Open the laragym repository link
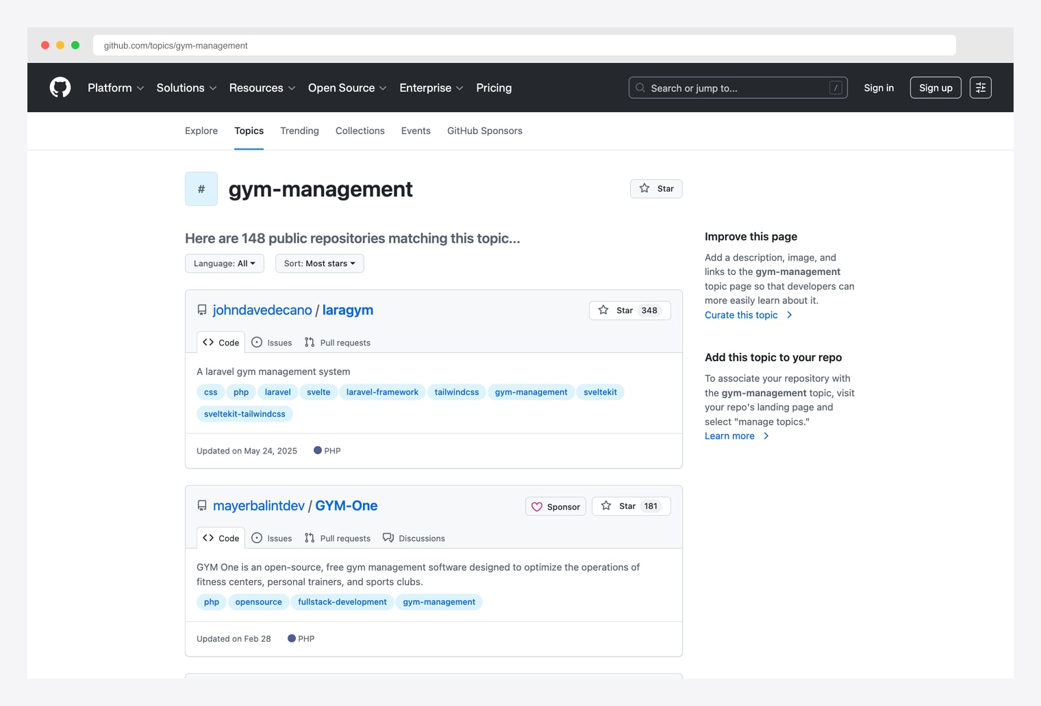The height and width of the screenshot is (706, 1041). (348, 310)
